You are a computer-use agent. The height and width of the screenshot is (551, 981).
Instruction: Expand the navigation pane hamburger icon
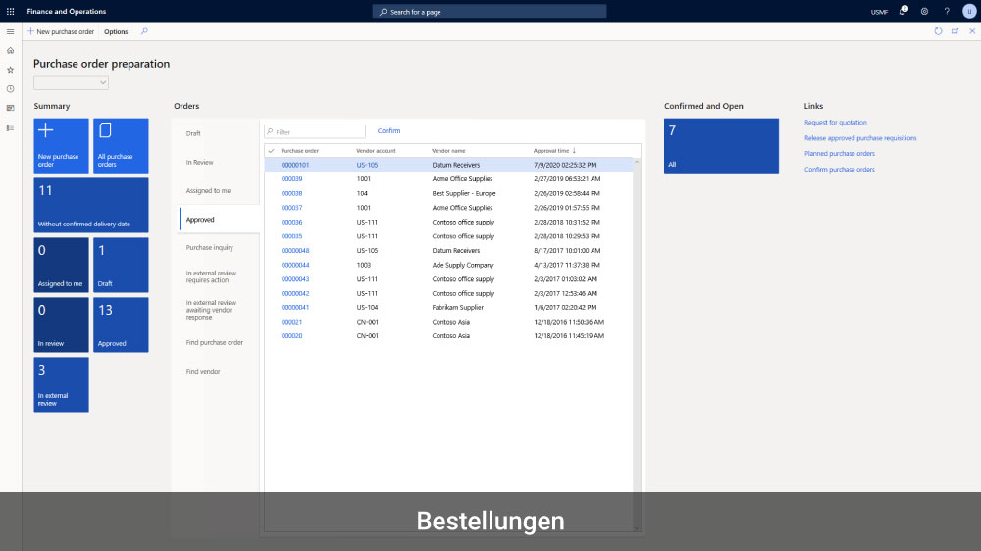(10, 32)
